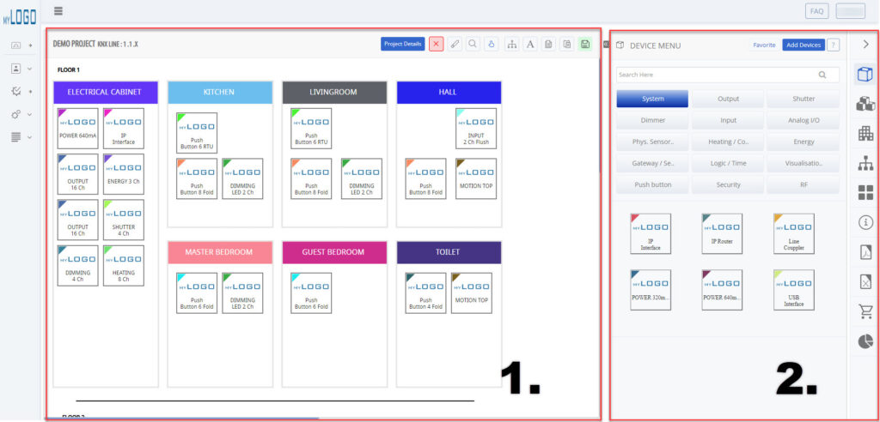Open the topology tree tool in the project toolbar
This screenshot has width=880, height=422.
[x=512, y=45]
